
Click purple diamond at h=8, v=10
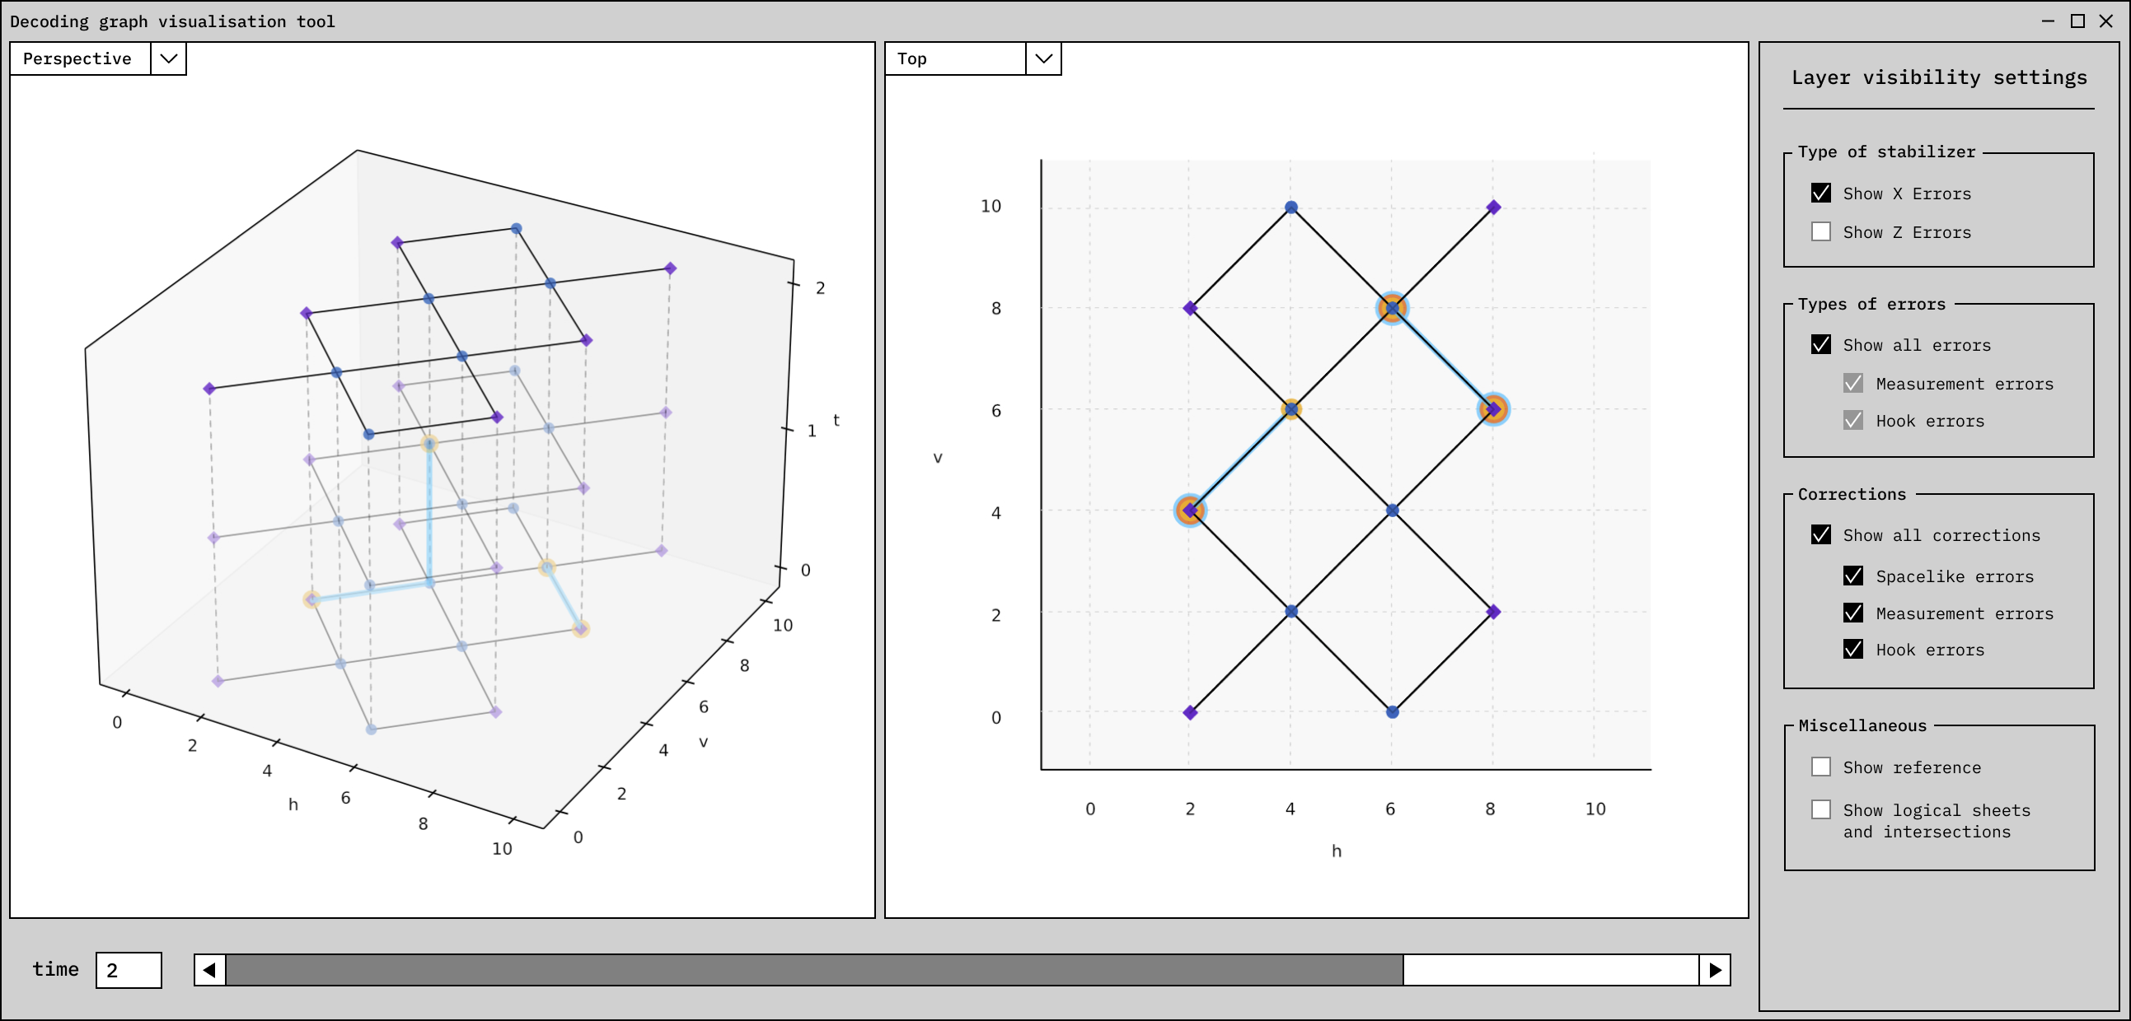coord(1493,207)
